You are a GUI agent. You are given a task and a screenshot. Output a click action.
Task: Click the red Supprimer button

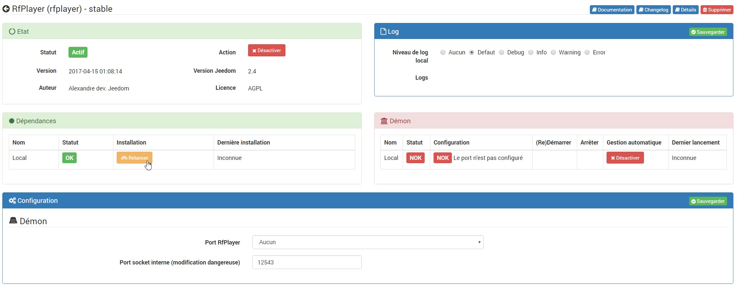pyautogui.click(x=717, y=10)
